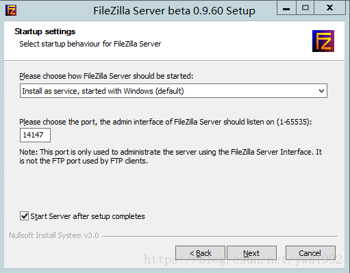Close the FileZilla Server Setup window
The image size is (350, 273).
pos(329,8)
